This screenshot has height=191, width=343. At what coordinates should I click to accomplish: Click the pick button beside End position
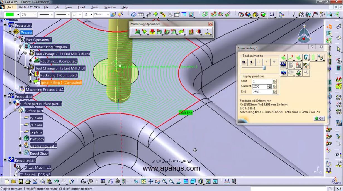coord(274,92)
